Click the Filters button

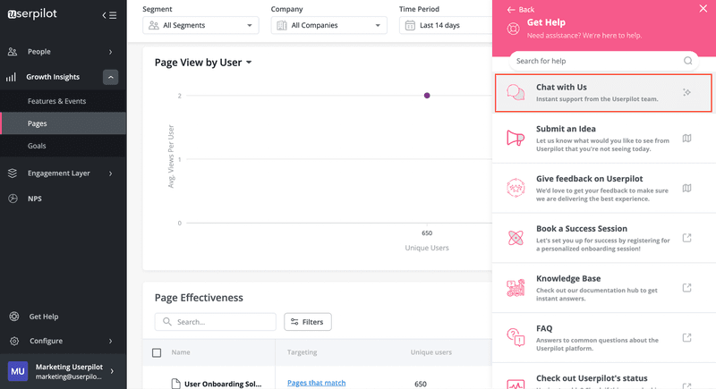click(308, 322)
